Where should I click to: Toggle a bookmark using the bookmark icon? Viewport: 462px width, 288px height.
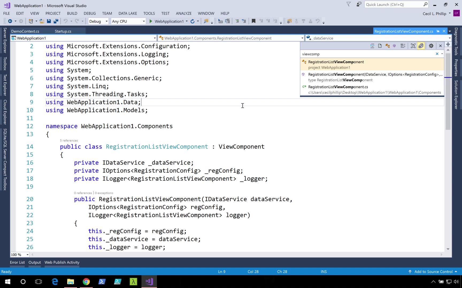253,21
